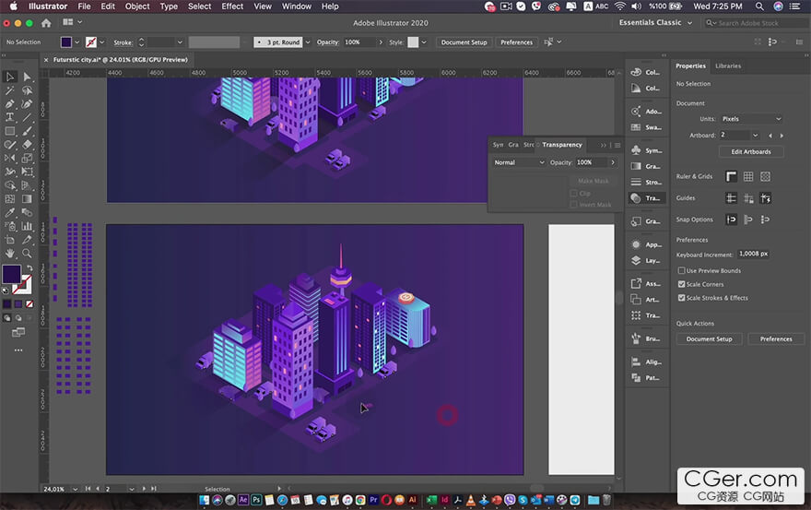
Task: Open the Essentials Classic workspace dropdown
Action: [655, 23]
